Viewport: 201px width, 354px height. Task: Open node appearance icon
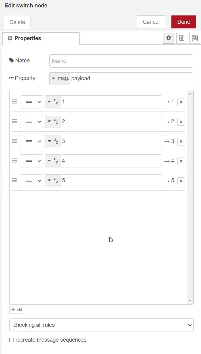click(x=195, y=38)
